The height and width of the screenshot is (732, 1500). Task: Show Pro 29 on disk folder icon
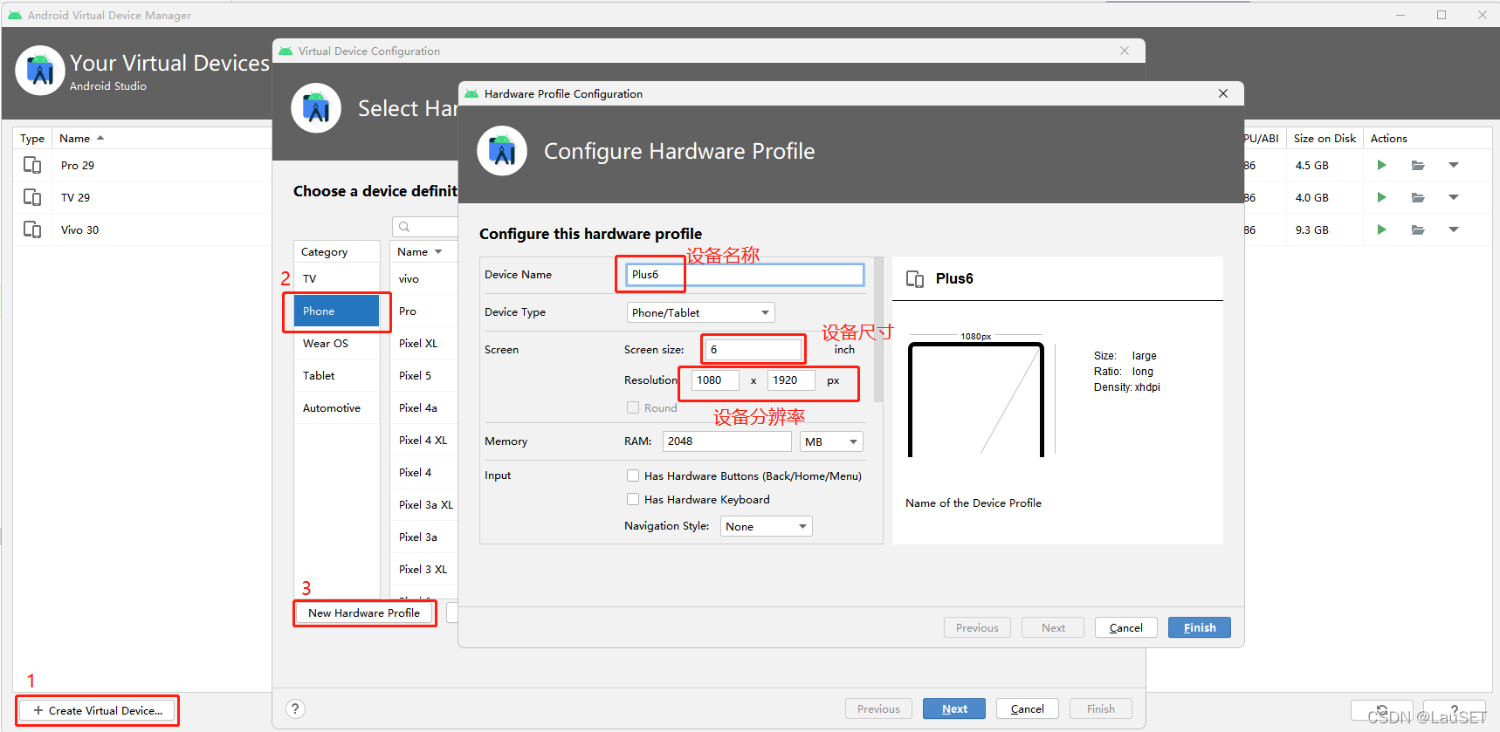point(1418,165)
